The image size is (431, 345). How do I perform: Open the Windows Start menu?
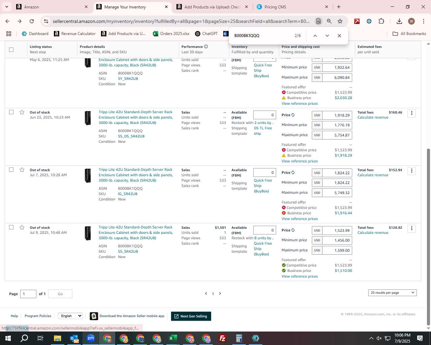point(8,338)
